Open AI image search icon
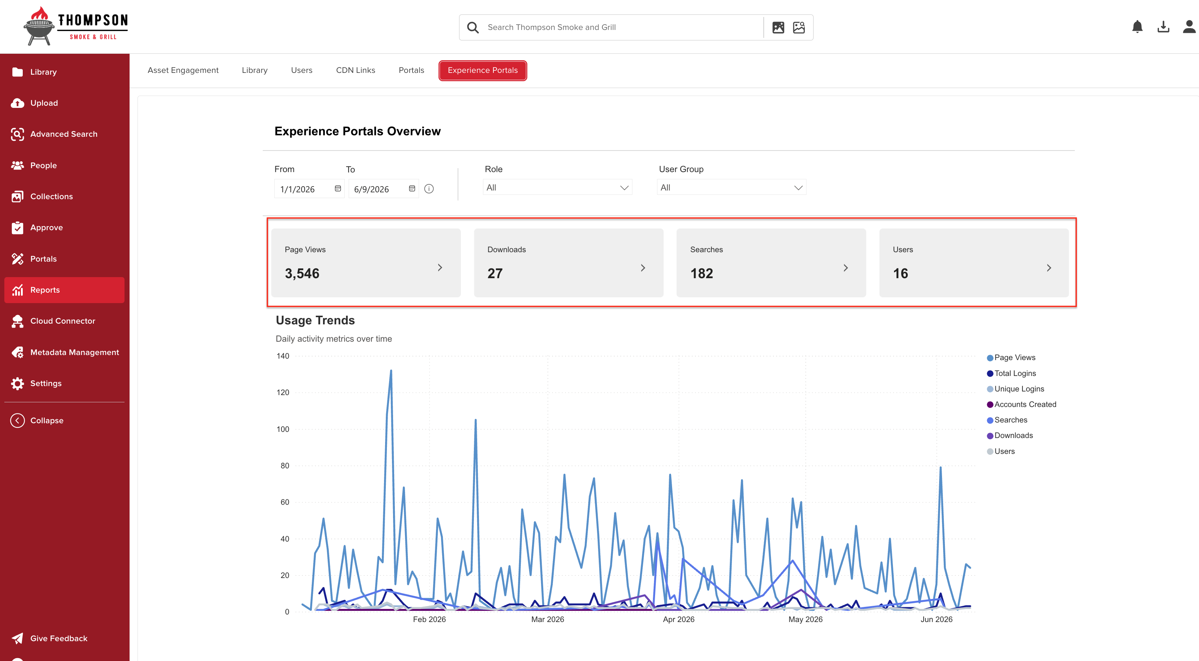 [x=778, y=27]
